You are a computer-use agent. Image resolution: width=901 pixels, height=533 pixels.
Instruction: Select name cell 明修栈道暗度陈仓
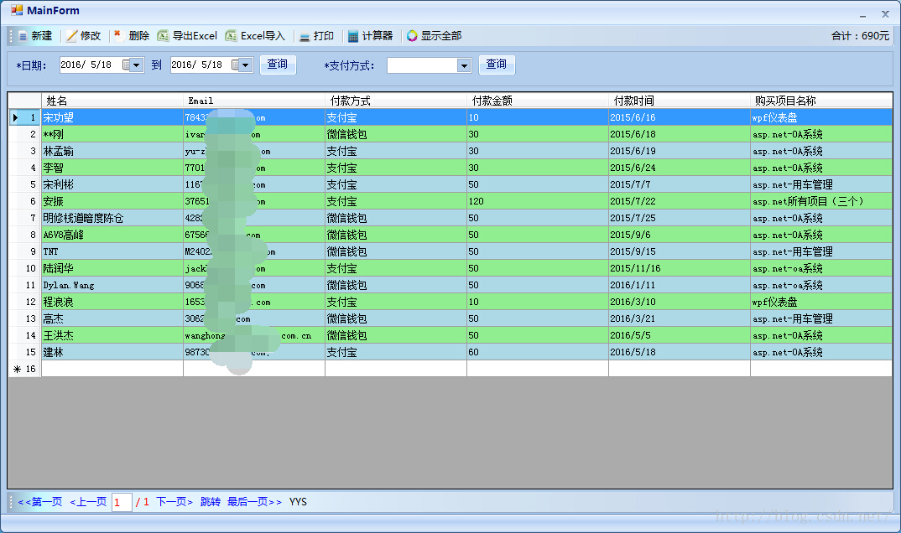112,218
